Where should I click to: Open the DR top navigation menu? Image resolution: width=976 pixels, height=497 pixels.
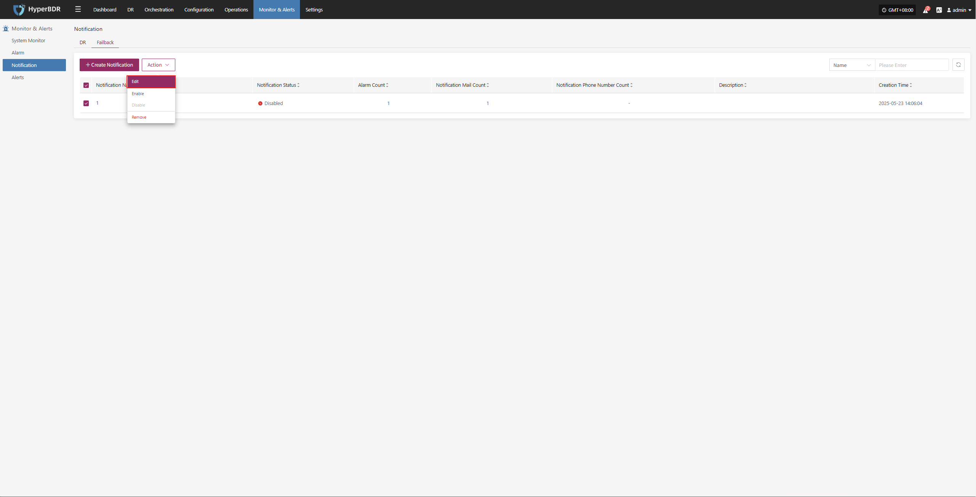(131, 10)
